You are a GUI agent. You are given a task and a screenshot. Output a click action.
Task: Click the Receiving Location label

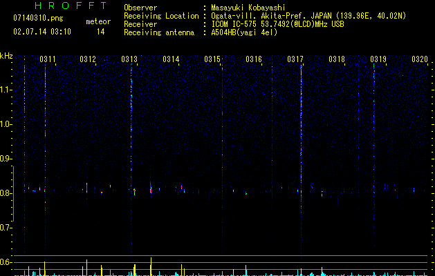(161, 16)
